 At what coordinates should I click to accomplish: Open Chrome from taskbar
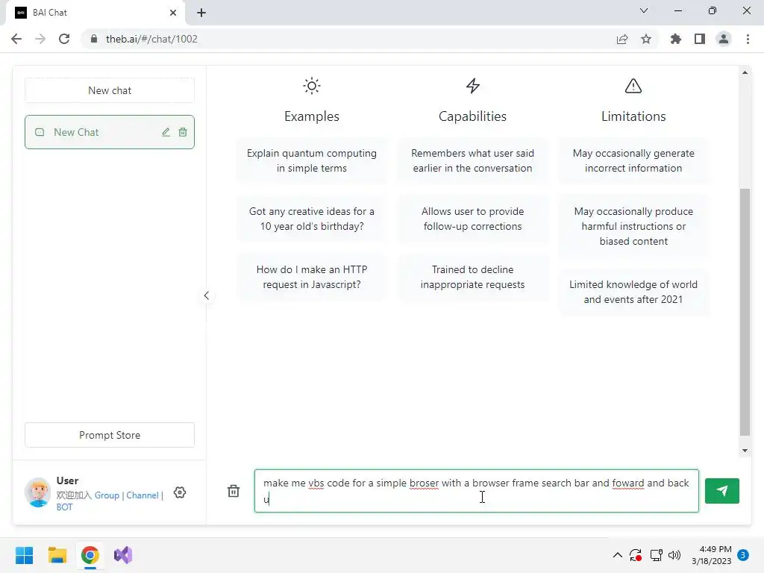coord(90,555)
